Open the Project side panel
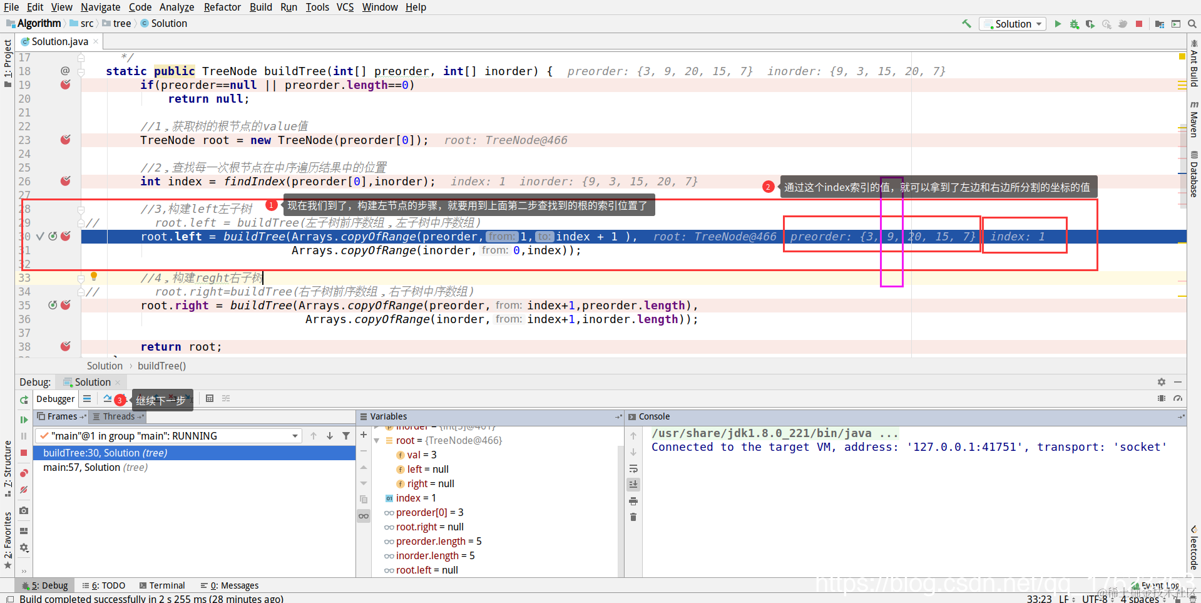 pyautogui.click(x=8, y=63)
